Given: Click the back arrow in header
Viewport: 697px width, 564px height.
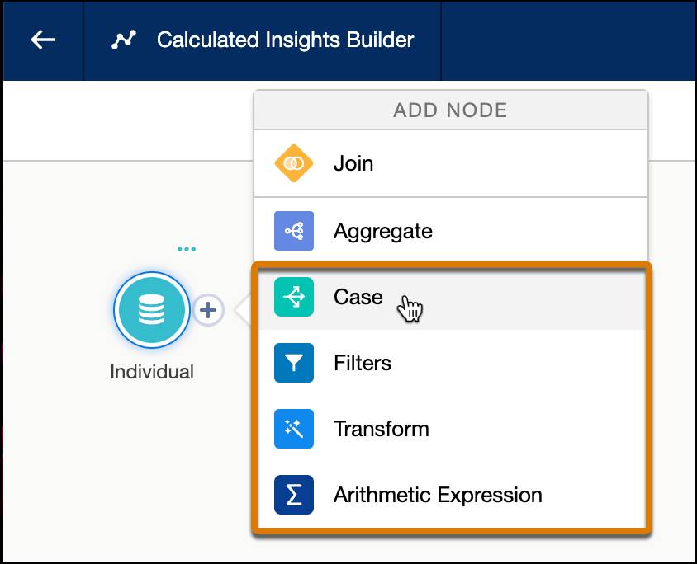Looking at the screenshot, I should 43,40.
